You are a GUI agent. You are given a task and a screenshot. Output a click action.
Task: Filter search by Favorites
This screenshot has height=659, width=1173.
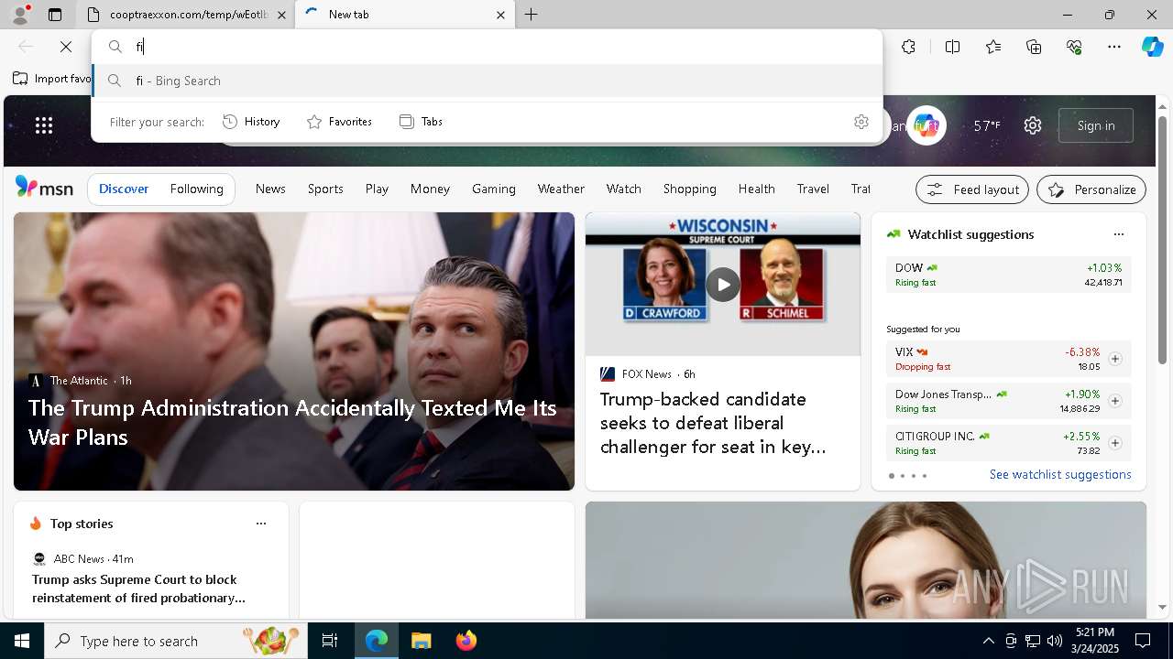pyautogui.click(x=339, y=122)
